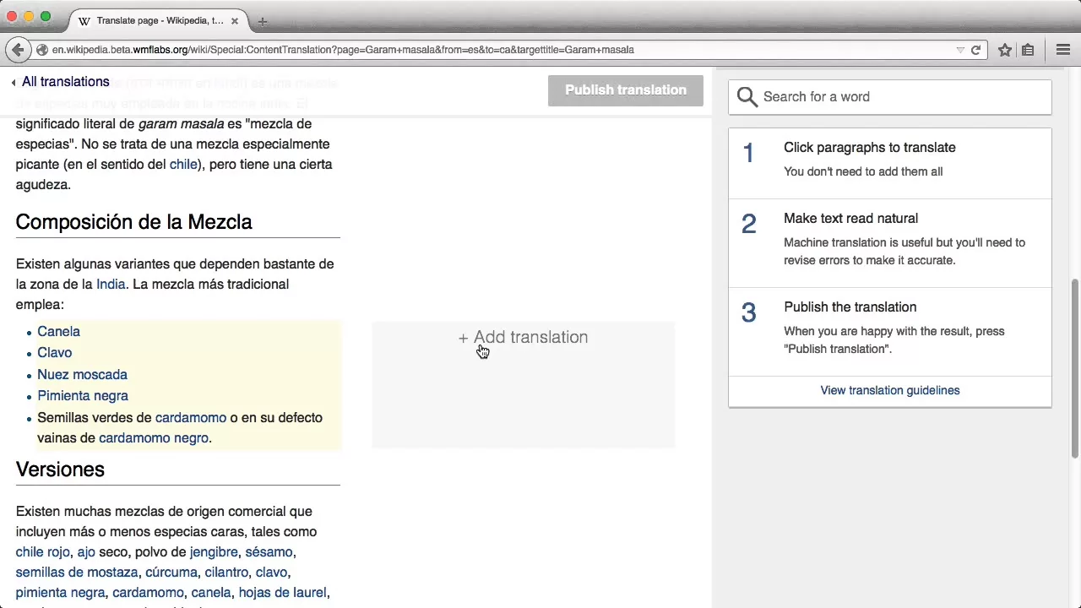Open the chile rojo link
The height and width of the screenshot is (608, 1081).
42,552
